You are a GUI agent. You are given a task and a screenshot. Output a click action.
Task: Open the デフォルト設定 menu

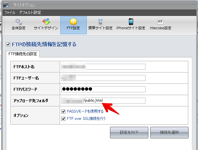[30, 13]
